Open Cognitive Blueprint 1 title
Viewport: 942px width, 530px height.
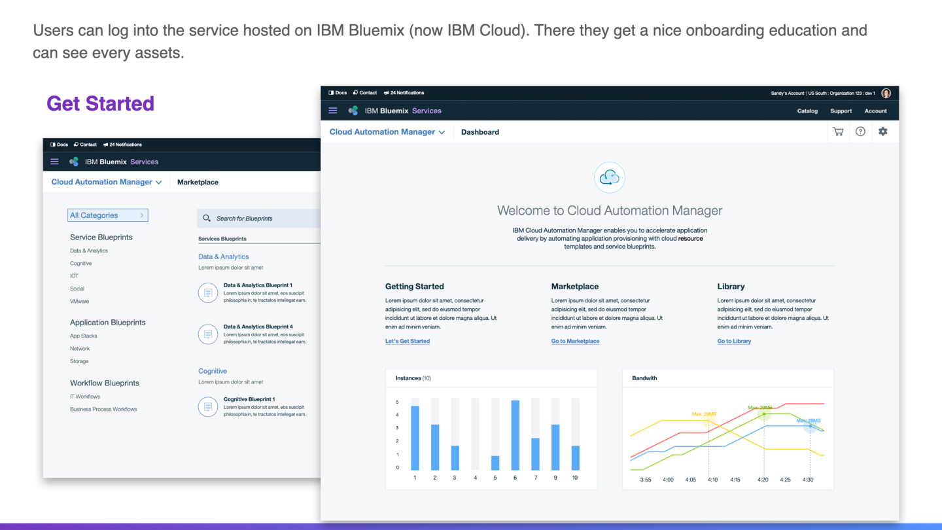point(249,399)
